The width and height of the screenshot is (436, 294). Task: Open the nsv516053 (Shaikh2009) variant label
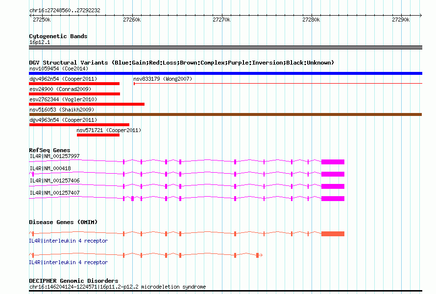62,110
